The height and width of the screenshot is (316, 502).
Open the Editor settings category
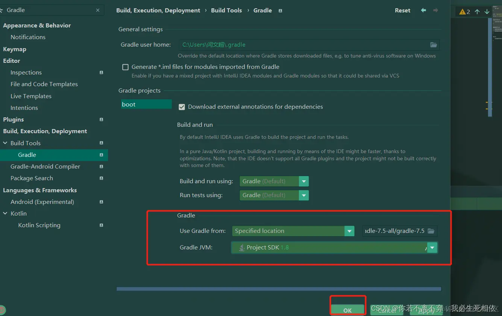[x=12, y=61]
